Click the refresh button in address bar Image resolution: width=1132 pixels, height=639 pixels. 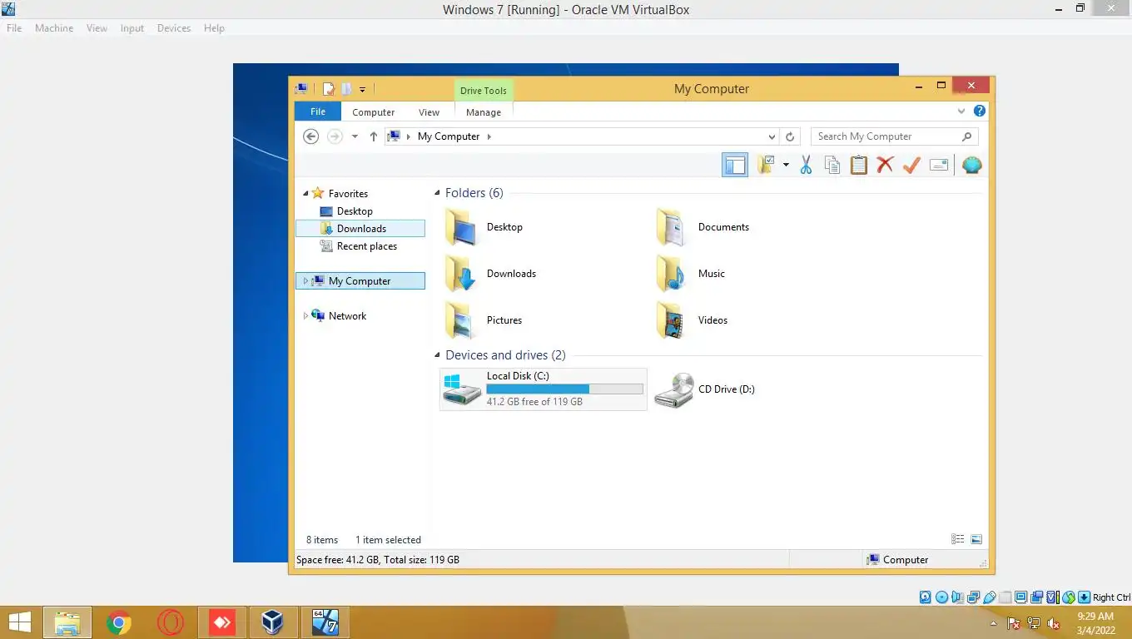[x=790, y=136]
